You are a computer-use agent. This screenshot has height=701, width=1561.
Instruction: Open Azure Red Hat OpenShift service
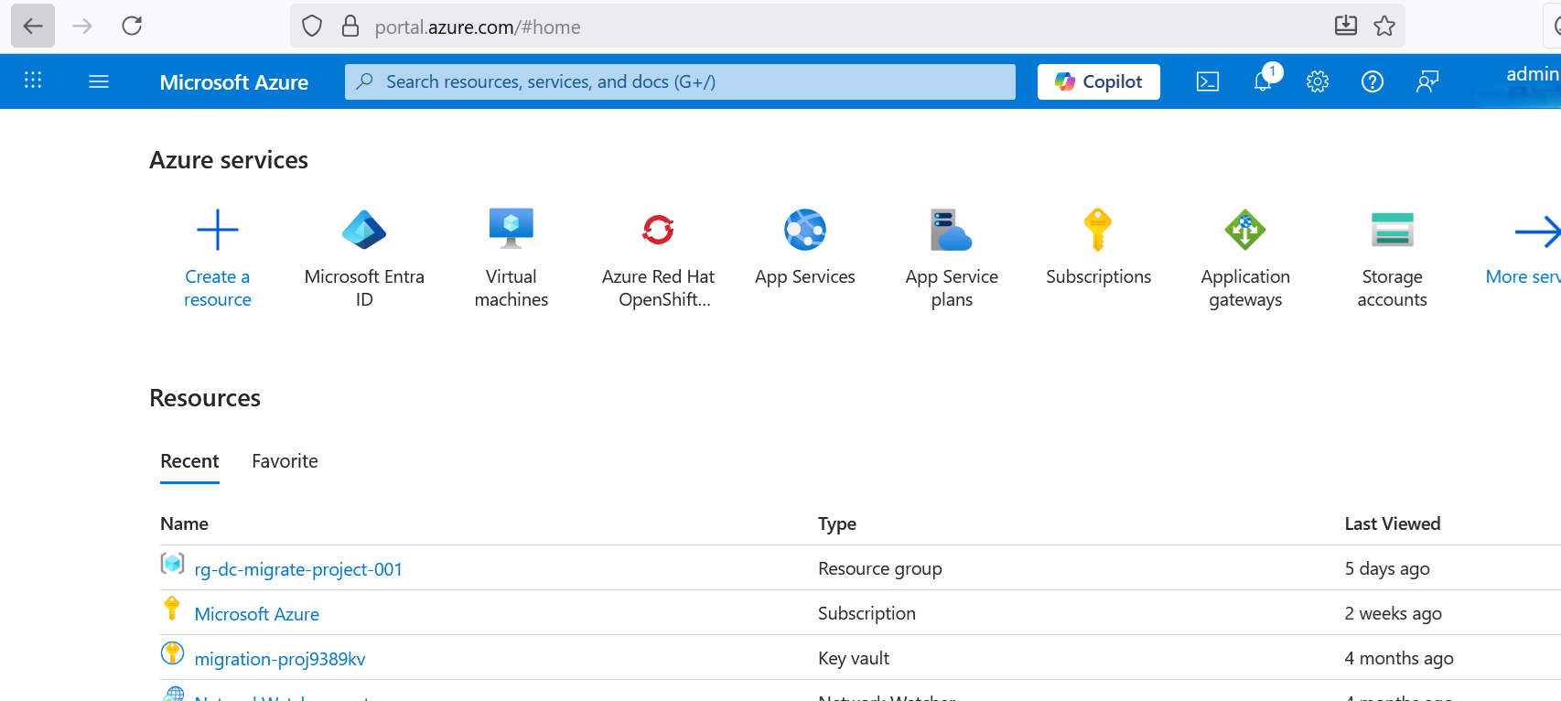click(658, 230)
